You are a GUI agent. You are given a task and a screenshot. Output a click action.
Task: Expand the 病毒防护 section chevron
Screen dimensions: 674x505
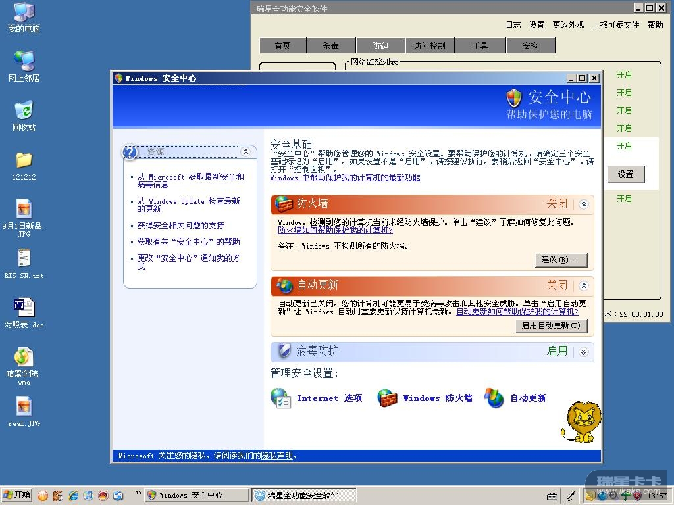tap(584, 352)
